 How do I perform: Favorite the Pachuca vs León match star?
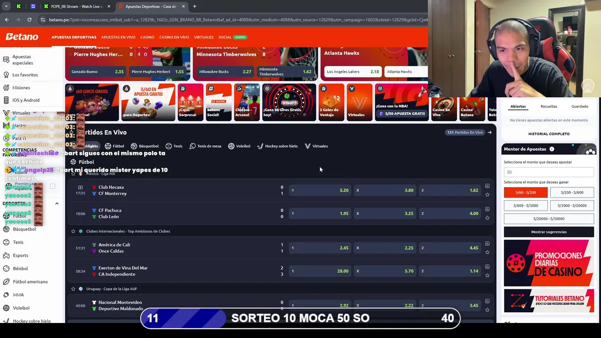coord(487,218)
